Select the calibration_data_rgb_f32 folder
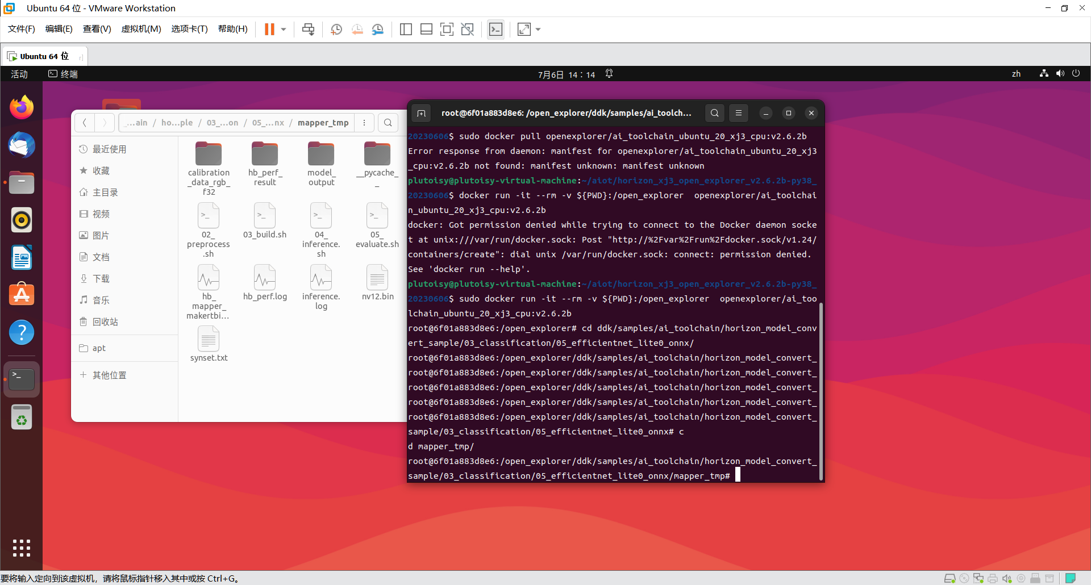 (209, 168)
